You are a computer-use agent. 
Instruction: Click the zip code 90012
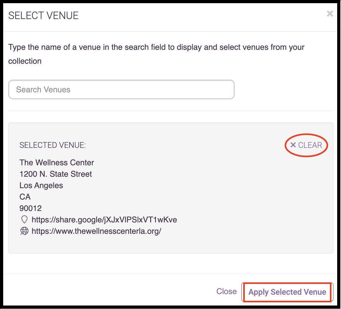click(x=30, y=208)
